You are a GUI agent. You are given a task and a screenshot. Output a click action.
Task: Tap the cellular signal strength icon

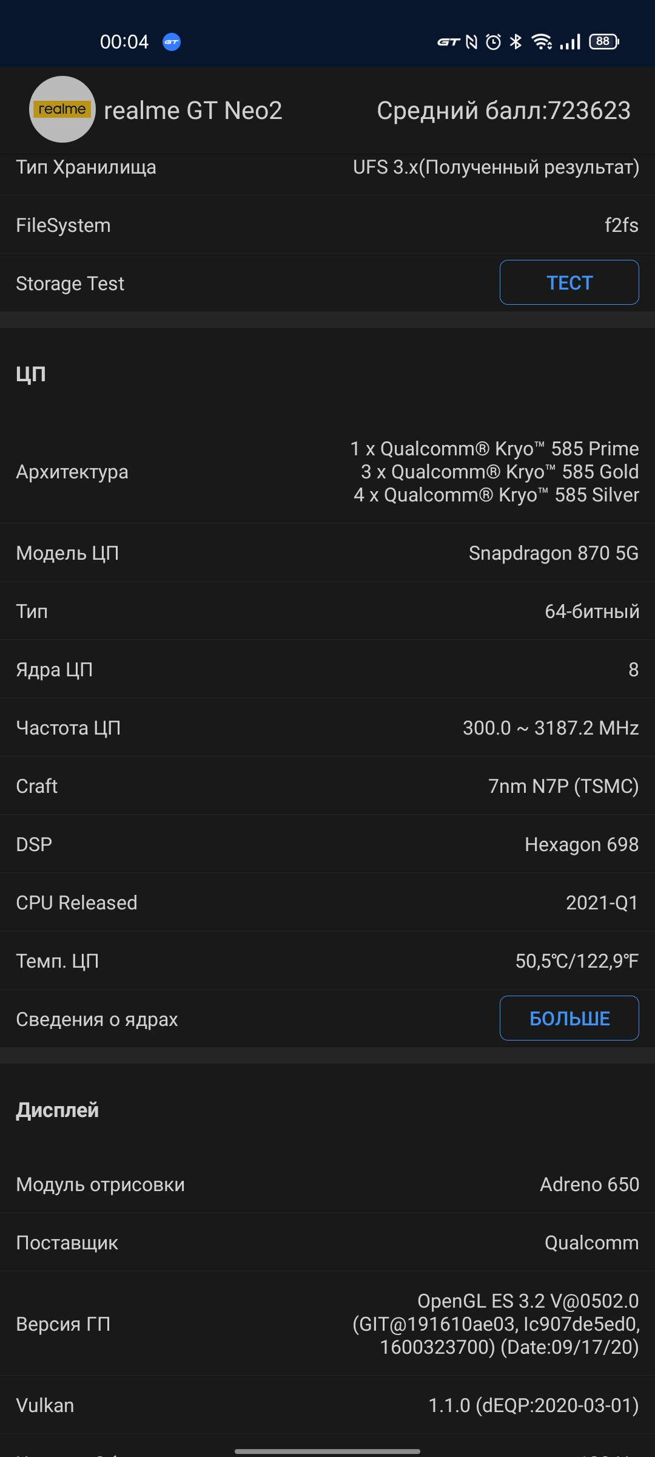click(570, 42)
